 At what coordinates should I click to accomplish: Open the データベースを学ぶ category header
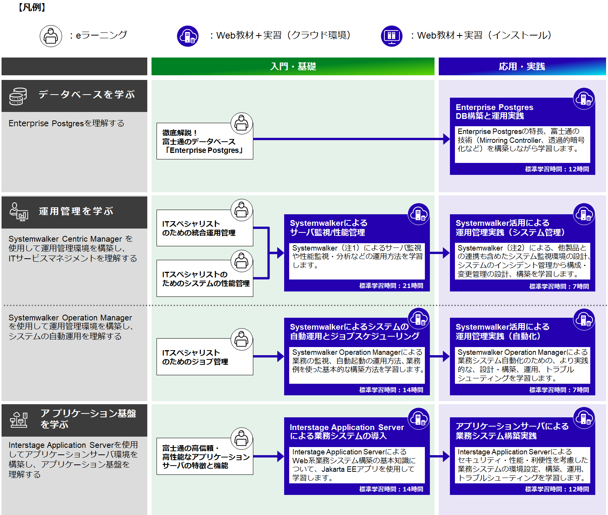pyautogui.click(x=74, y=96)
